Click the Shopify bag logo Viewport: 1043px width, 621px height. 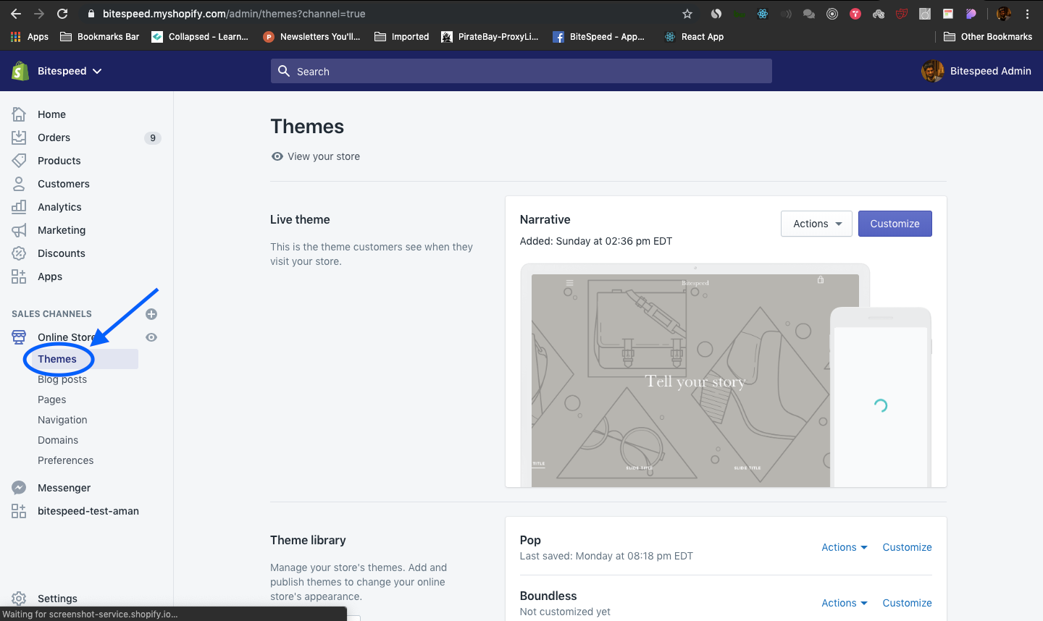[x=20, y=71]
